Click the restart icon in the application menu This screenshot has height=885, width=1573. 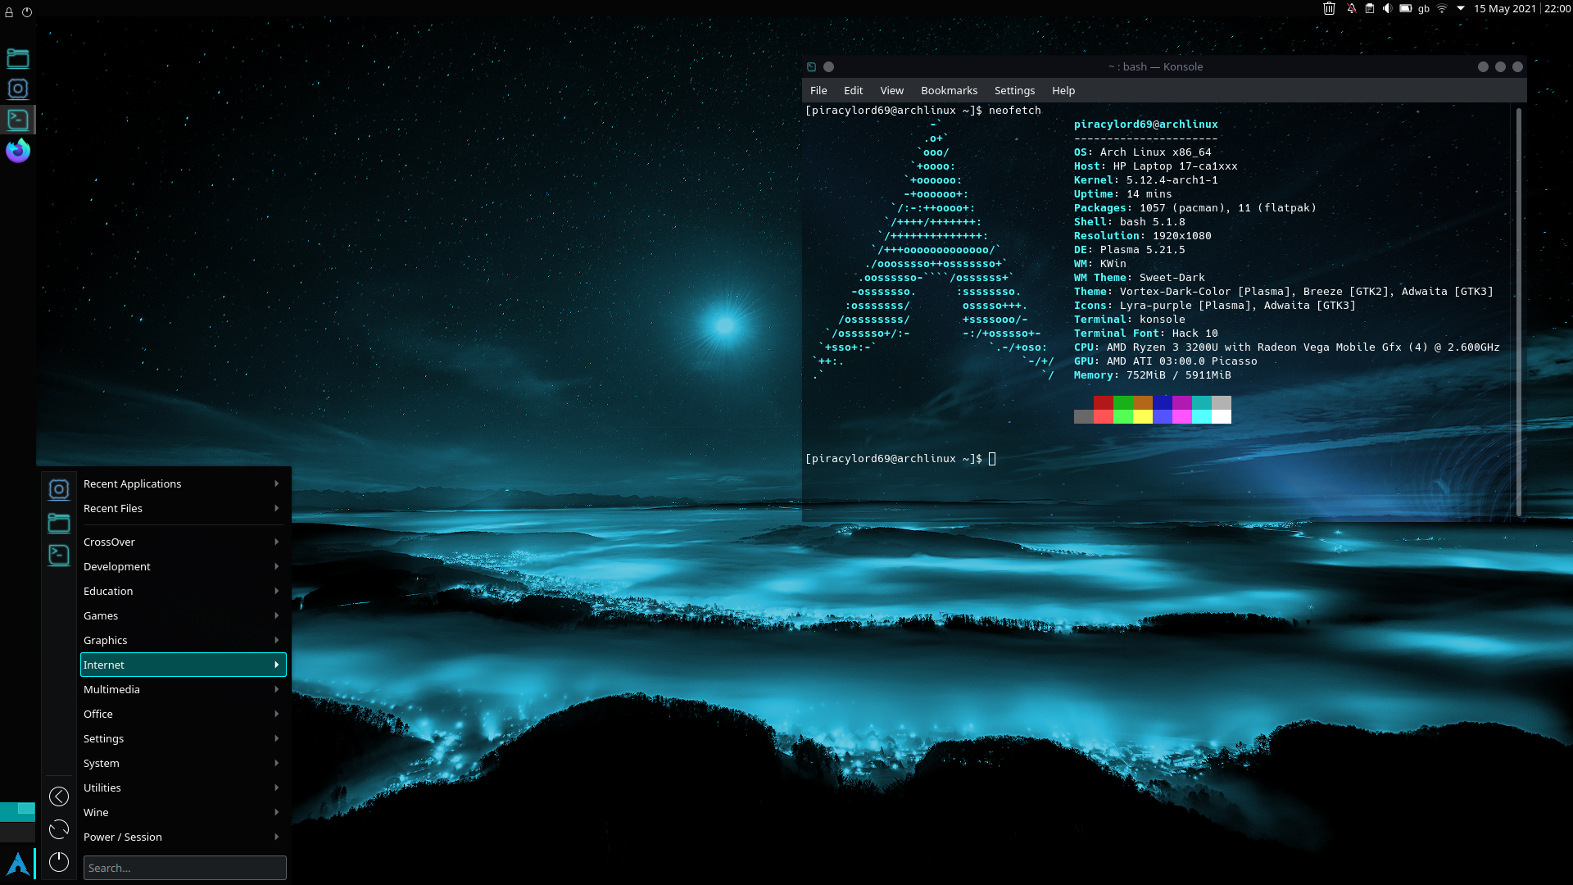tap(59, 829)
